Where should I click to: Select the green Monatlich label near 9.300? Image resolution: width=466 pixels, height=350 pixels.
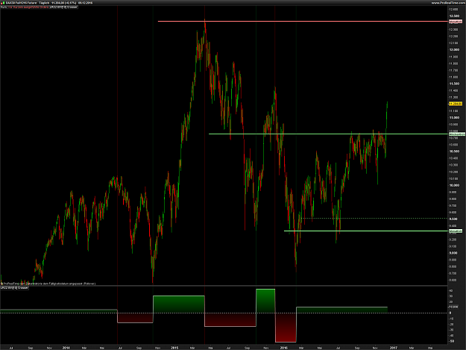pyautogui.click(x=456, y=231)
